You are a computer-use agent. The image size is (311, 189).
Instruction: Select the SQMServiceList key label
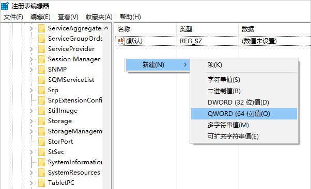click(x=71, y=80)
